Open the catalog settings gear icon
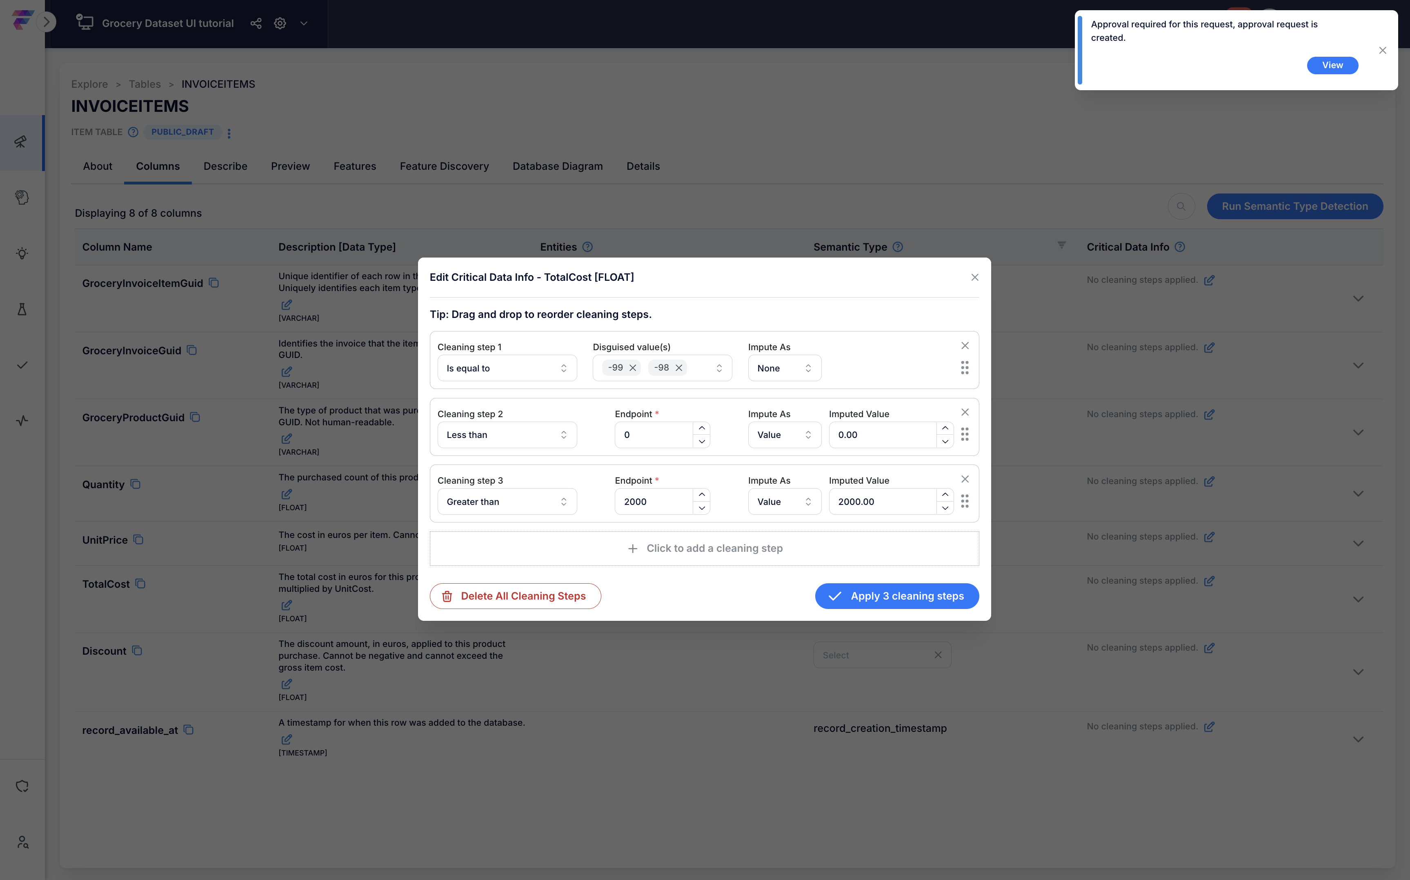This screenshot has height=880, width=1410. (280, 23)
